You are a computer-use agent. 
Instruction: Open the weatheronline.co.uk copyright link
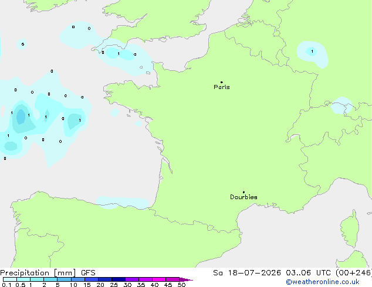323,282
